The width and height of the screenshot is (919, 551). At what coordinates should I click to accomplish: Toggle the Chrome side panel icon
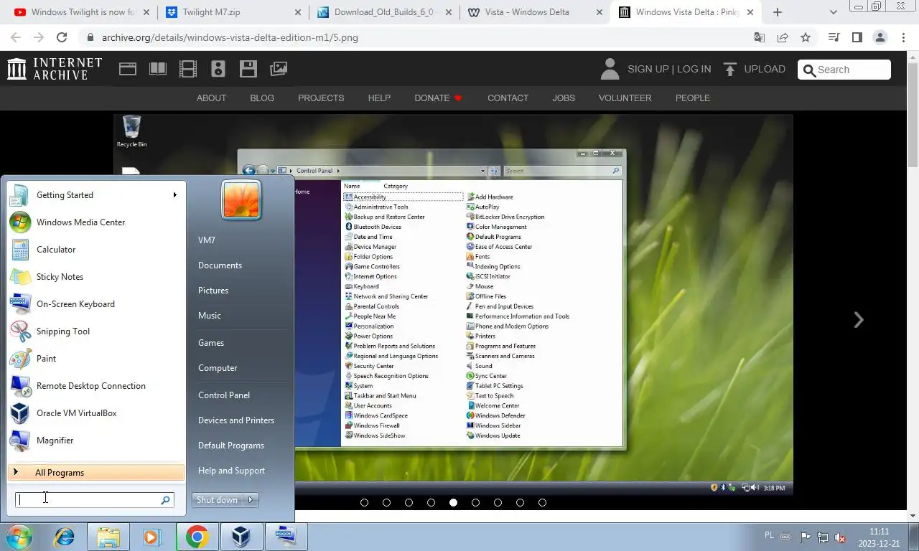857,37
